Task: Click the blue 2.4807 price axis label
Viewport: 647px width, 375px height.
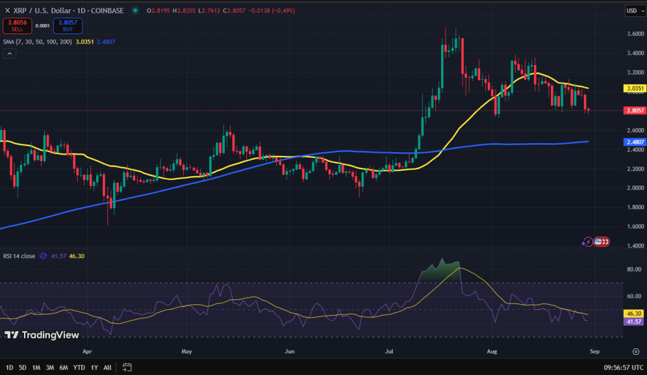Action: coord(634,142)
